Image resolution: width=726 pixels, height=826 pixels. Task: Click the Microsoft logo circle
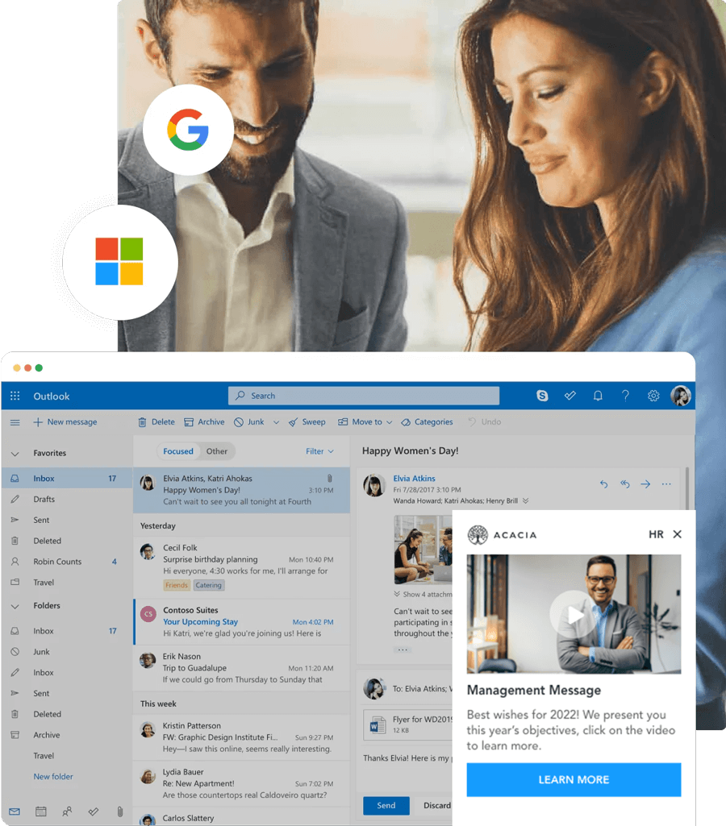119,262
